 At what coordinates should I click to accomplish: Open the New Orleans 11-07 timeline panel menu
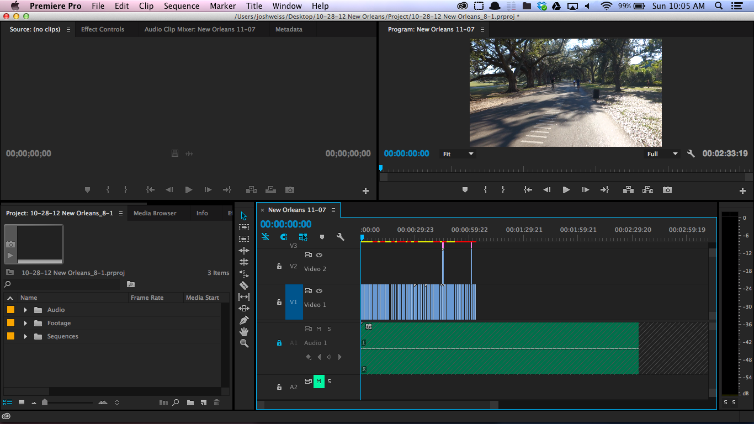(x=333, y=210)
